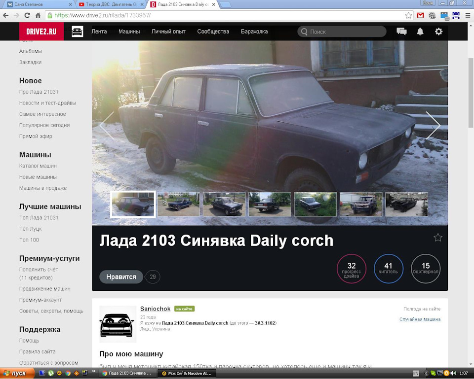Open Saniochok's avatar car image
The image size is (474, 379).
coord(118,324)
